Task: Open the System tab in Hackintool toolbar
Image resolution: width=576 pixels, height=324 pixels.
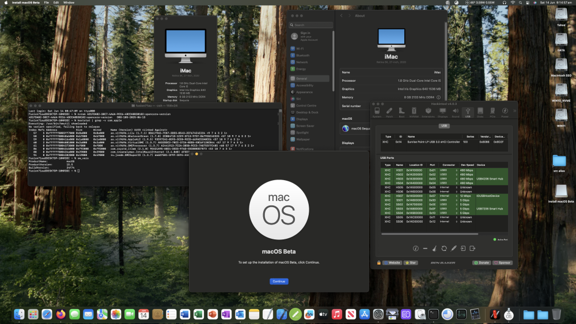Action: (377, 112)
